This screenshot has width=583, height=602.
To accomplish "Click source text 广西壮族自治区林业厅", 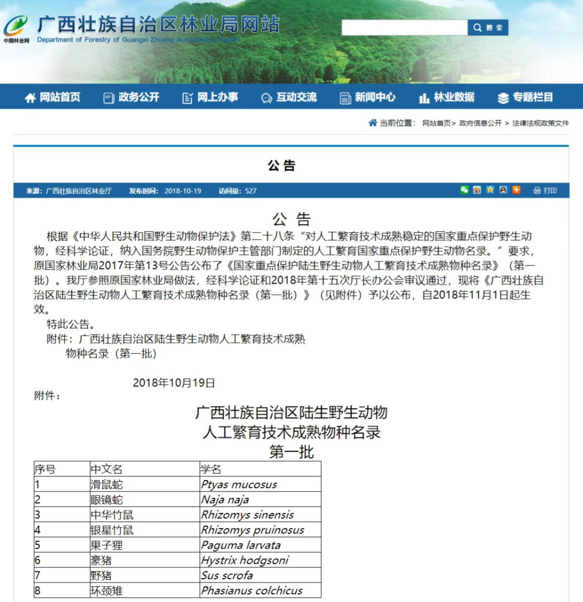I will tap(78, 191).
